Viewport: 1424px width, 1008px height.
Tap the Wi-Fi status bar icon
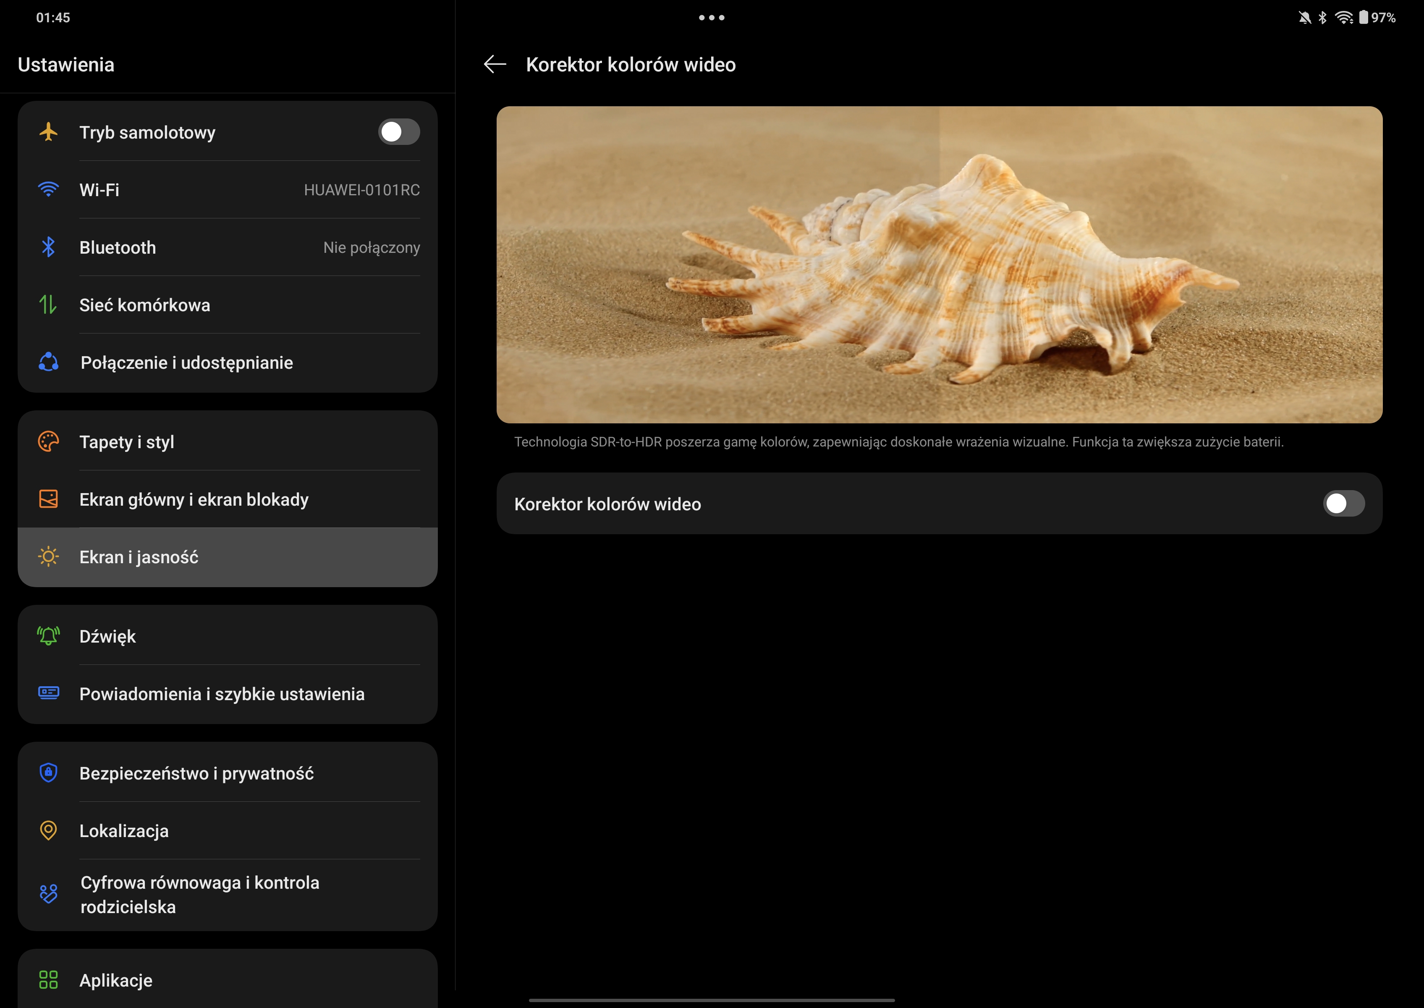[1343, 17]
